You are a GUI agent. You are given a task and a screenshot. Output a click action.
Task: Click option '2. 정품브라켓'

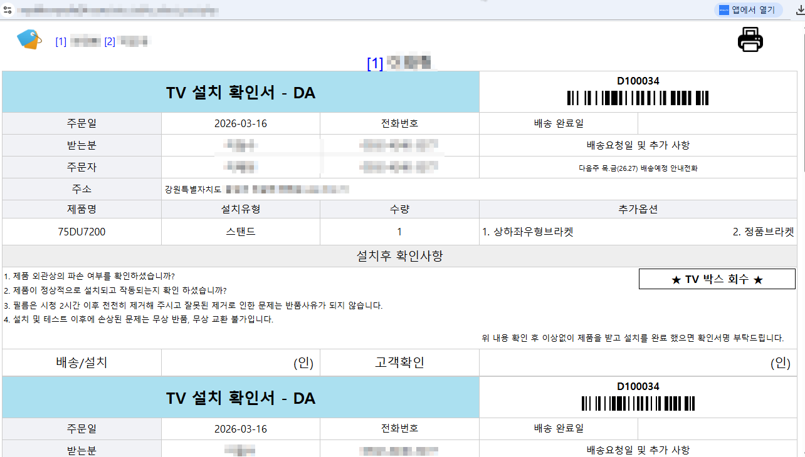(764, 232)
